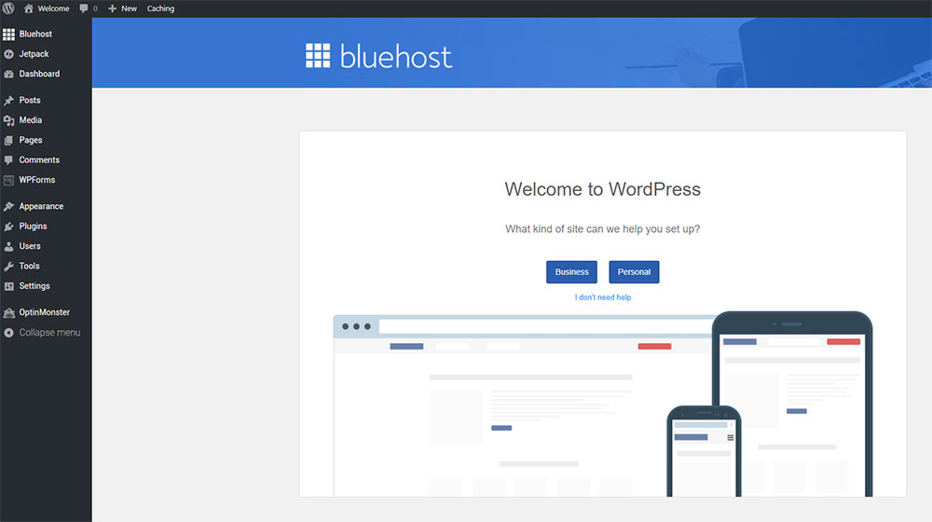Click the WordPress logo icon
Screen dimensions: 932x522
click(7, 8)
